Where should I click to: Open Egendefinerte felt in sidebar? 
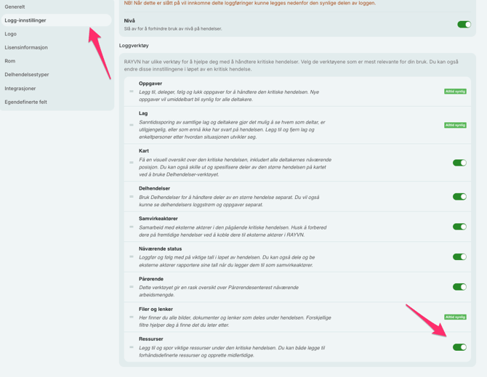[x=26, y=102]
